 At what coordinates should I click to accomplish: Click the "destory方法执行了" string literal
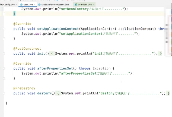coord(130,93)
